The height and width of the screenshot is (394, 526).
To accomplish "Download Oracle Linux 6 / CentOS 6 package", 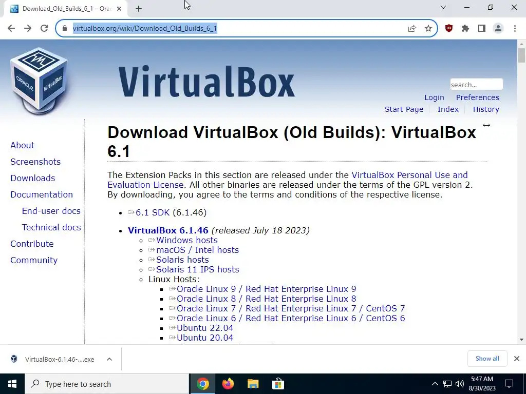I will (291, 318).
